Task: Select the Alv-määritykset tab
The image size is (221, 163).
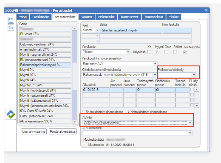Action: (65, 17)
